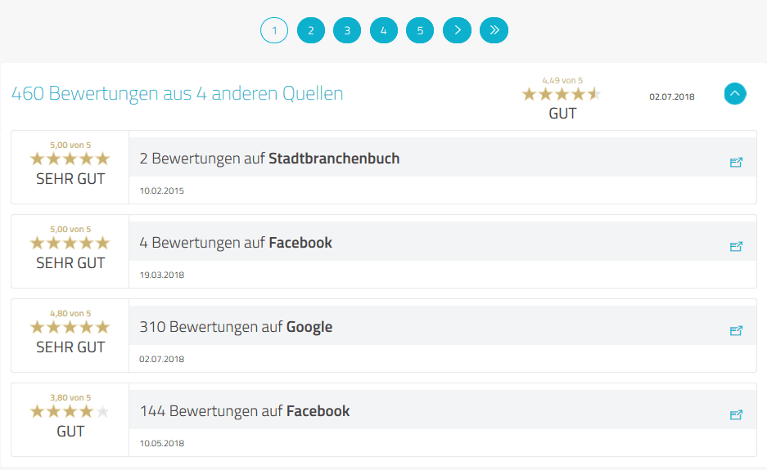Navigate to page 3
This screenshot has width=767, height=470.
[x=347, y=31]
